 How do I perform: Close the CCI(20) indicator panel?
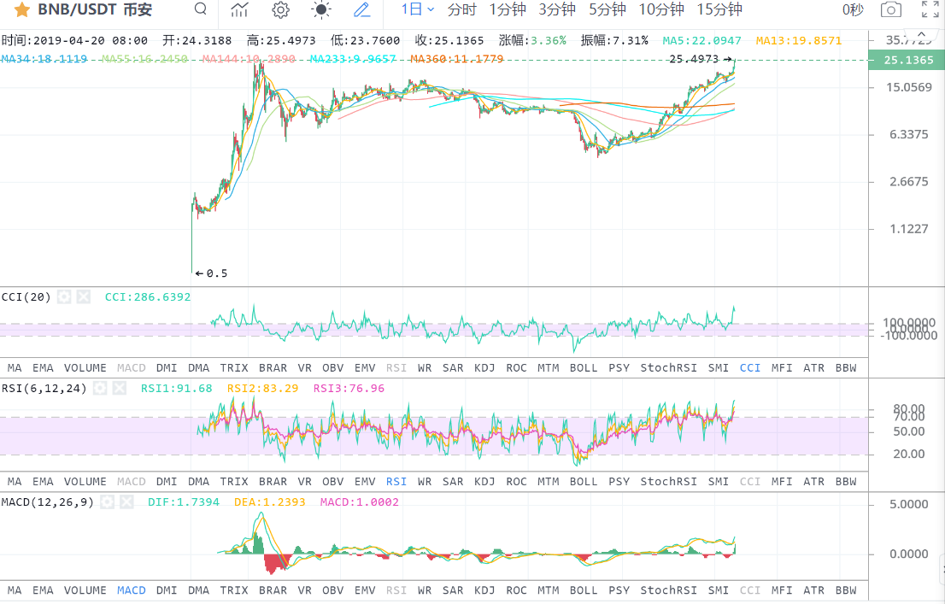pyautogui.click(x=83, y=297)
